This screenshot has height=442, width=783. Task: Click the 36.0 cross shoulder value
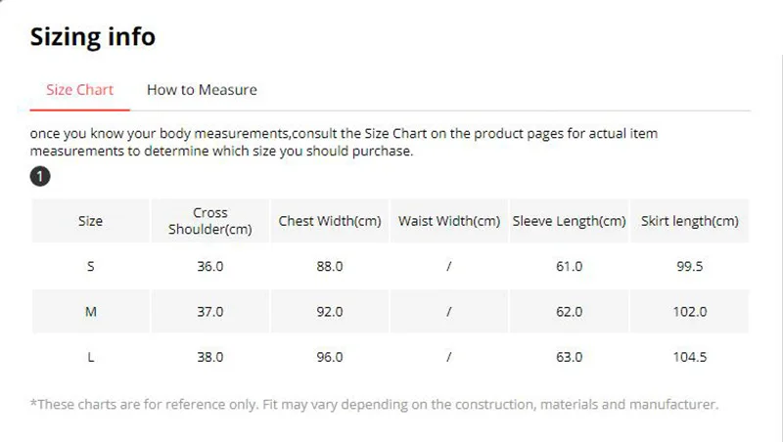click(x=210, y=266)
